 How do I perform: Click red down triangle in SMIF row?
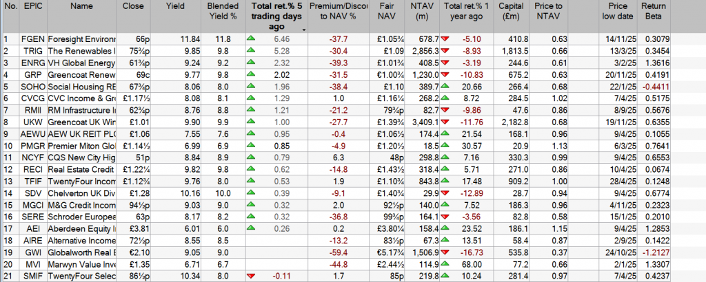pyautogui.click(x=251, y=275)
